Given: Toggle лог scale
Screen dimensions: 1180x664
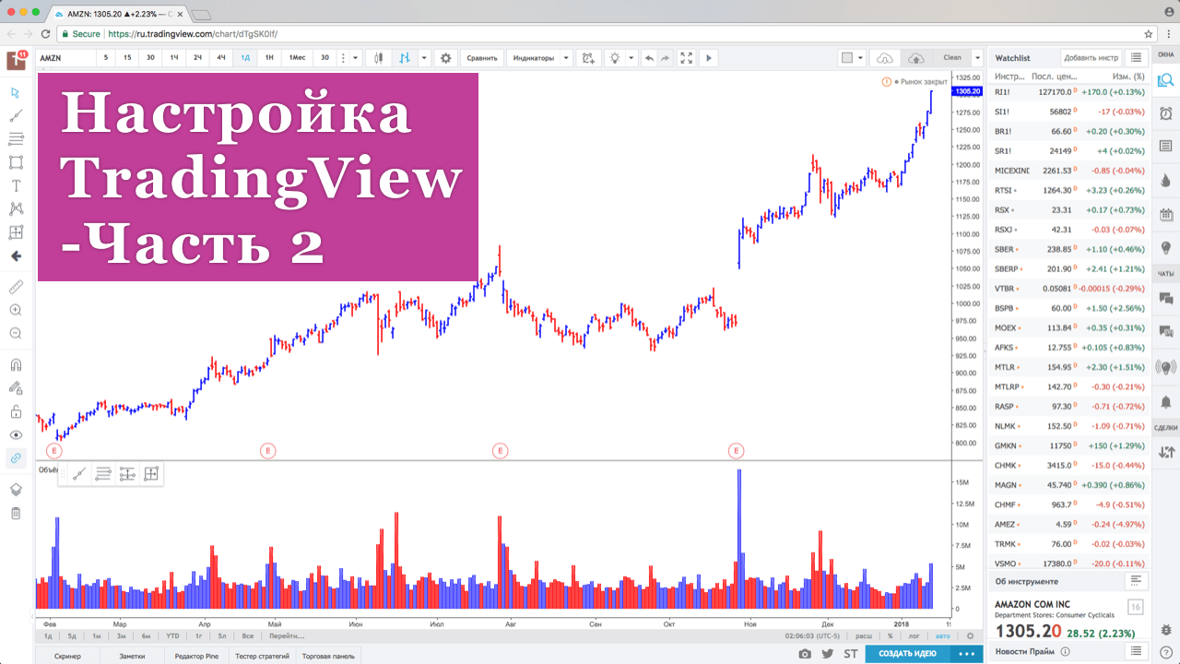Looking at the screenshot, I should click(914, 636).
